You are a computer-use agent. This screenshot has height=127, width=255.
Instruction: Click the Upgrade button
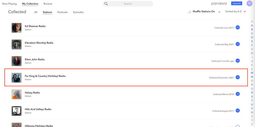pos(237,4)
